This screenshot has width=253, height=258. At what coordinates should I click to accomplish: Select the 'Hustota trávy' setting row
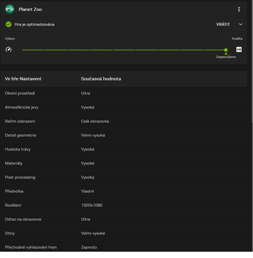(124, 149)
